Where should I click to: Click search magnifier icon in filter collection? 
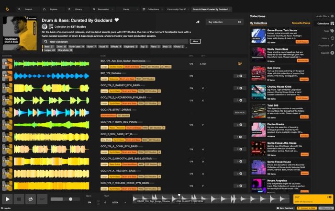point(46,42)
